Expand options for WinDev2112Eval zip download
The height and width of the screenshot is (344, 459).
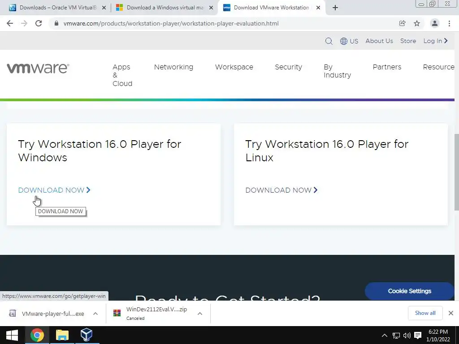200,314
